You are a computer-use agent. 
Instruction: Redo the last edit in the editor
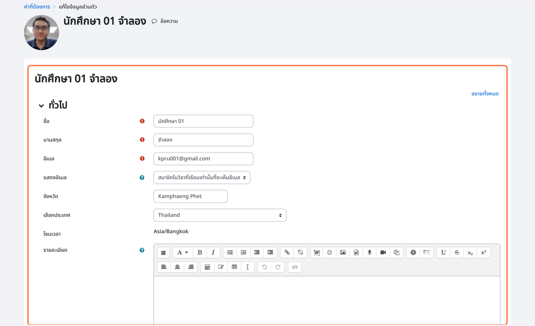[x=278, y=267]
